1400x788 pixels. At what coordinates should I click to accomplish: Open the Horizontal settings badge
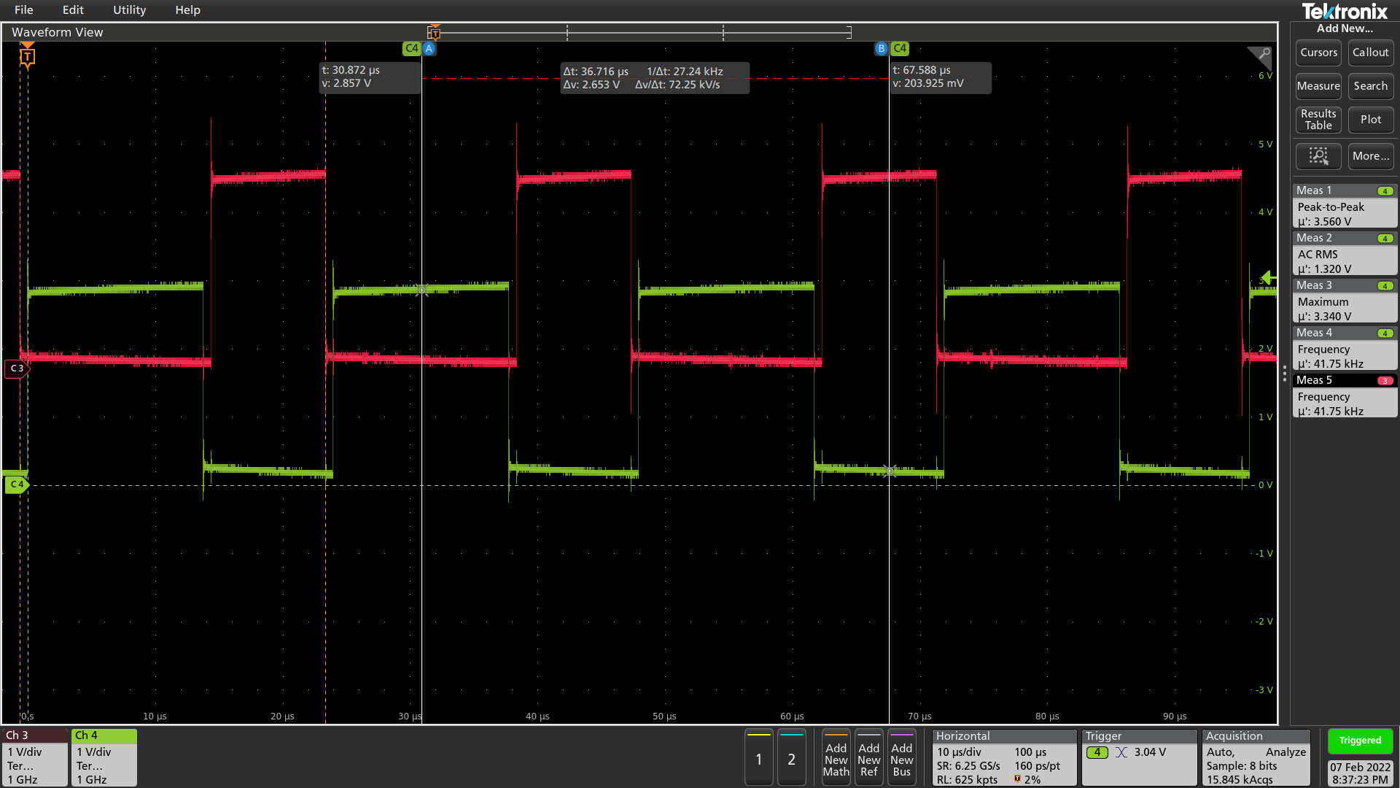tap(1003, 758)
